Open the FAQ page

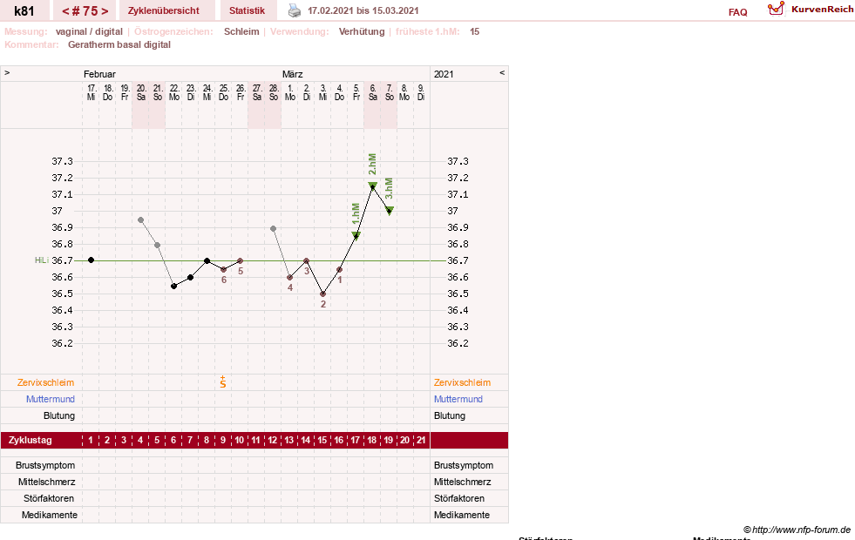[x=737, y=12]
